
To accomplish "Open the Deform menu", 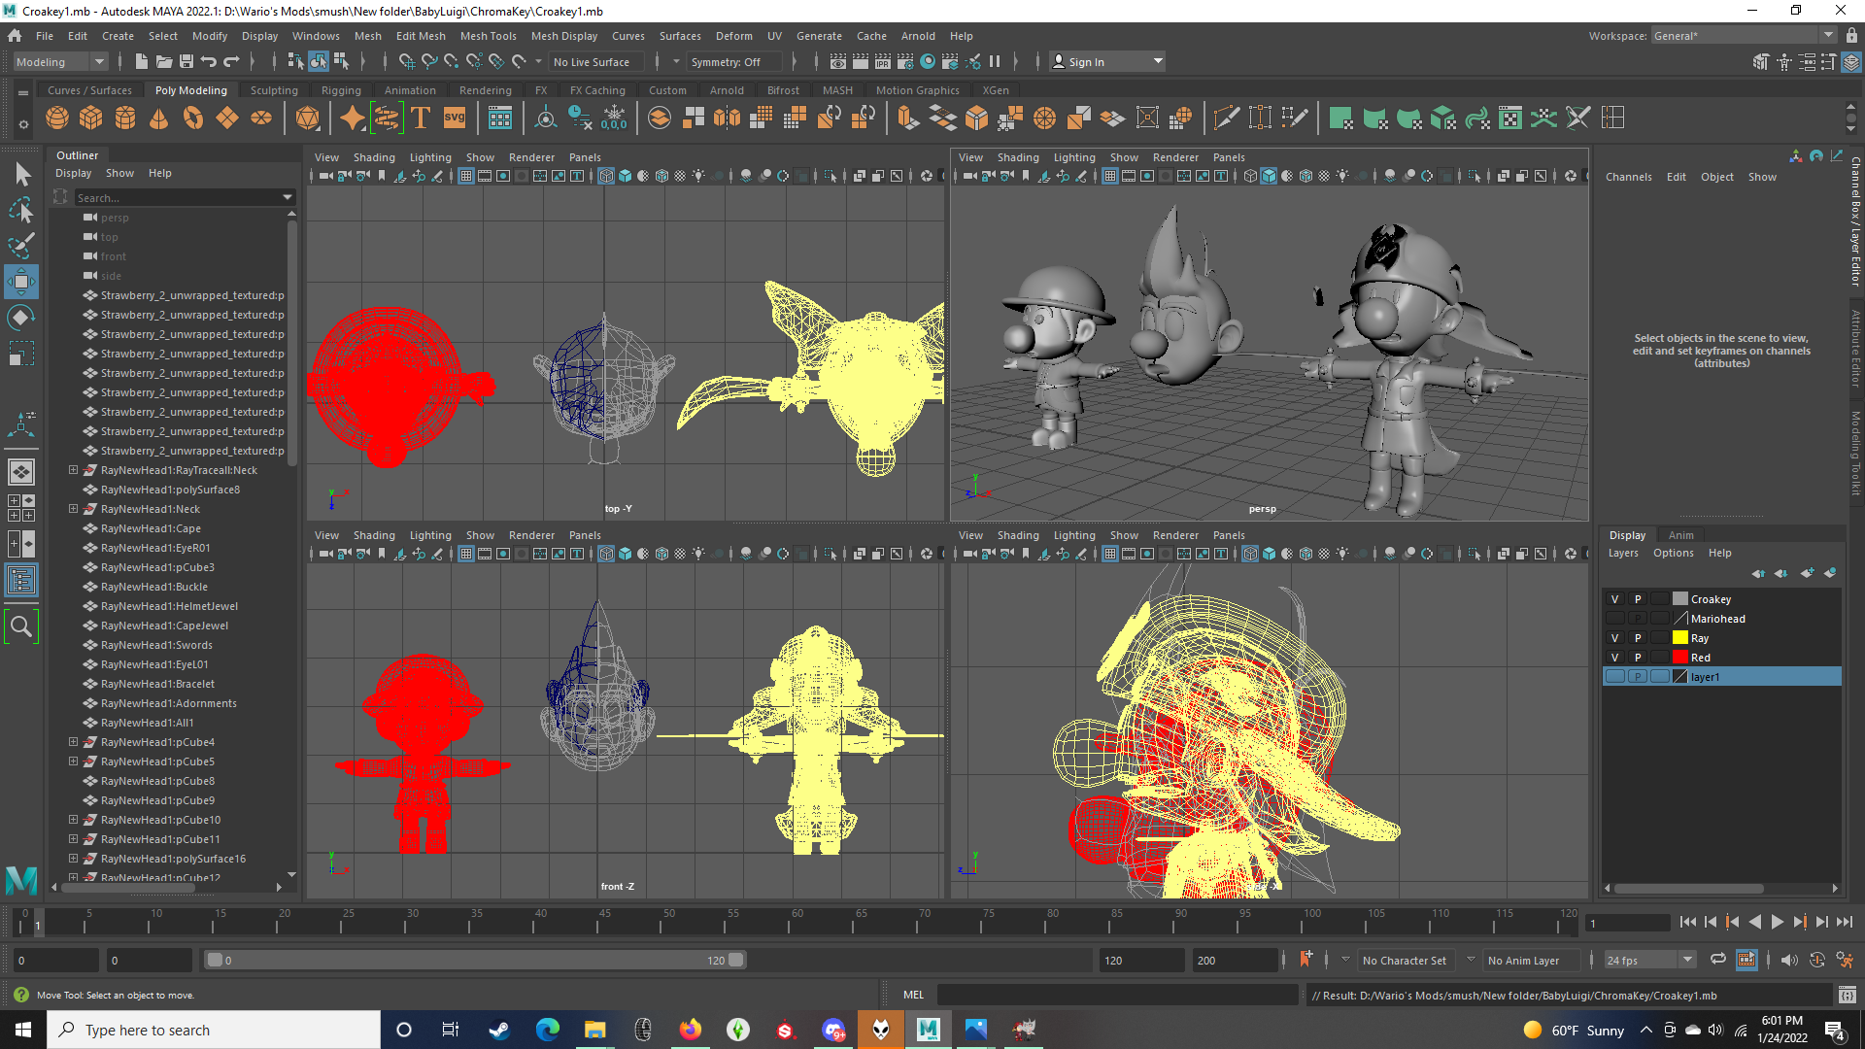I will click(x=734, y=36).
